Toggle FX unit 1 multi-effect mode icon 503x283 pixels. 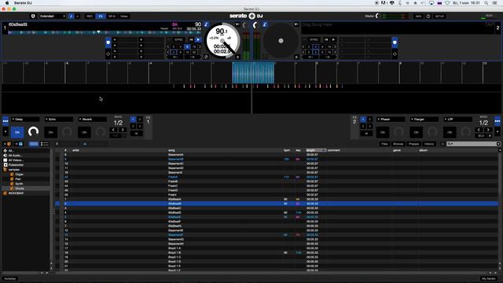(x=6, y=121)
